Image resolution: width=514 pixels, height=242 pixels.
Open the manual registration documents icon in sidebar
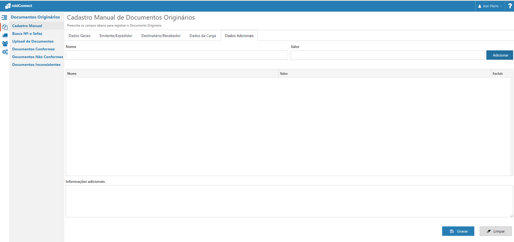pos(5,27)
